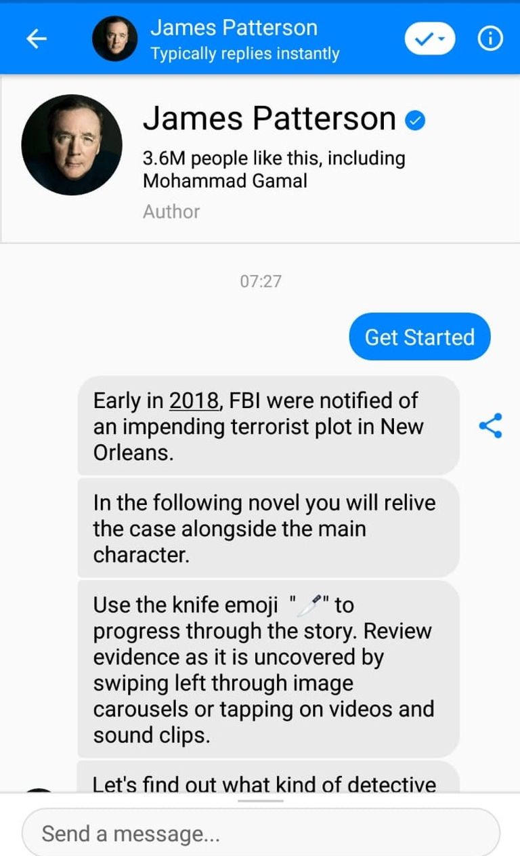Tap the Send a message input field
The width and height of the screenshot is (520, 856).
pyautogui.click(x=261, y=833)
